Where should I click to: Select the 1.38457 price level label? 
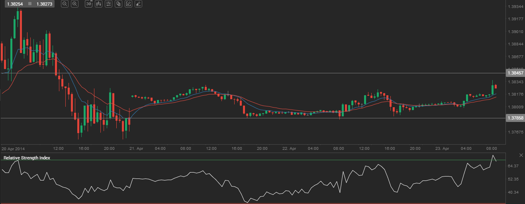click(x=515, y=73)
